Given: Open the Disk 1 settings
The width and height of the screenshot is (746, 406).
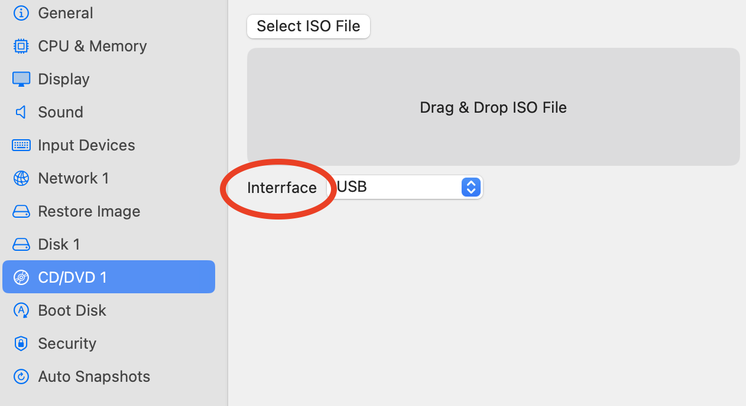Looking at the screenshot, I should coord(59,244).
